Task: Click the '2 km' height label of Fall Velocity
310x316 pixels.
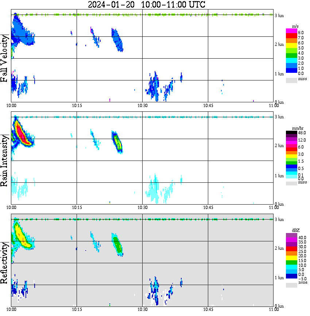Action: coord(279,44)
